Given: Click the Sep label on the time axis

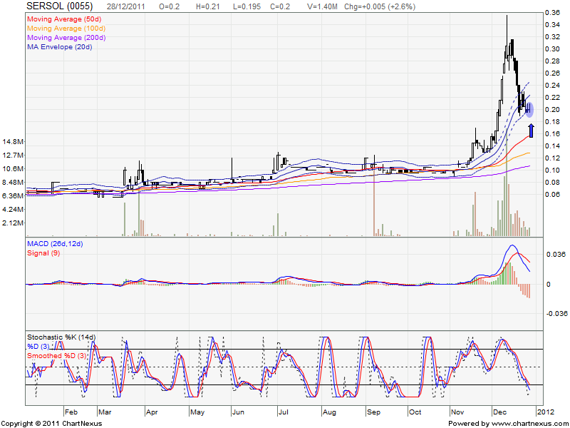Looking at the screenshot, I should 373,412.
